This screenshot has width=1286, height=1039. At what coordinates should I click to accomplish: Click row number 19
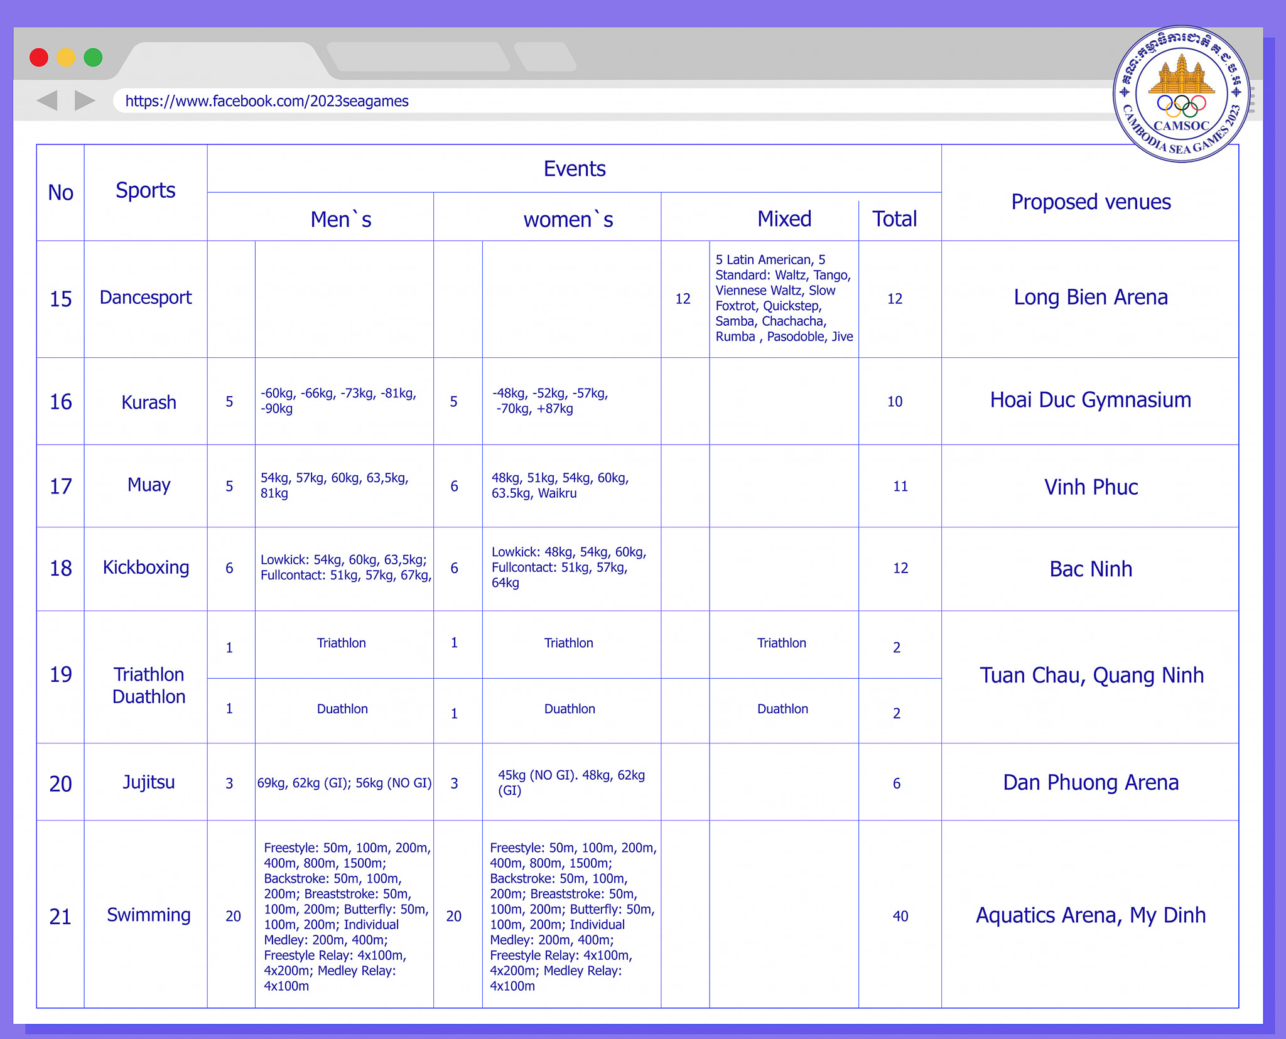pos(61,674)
